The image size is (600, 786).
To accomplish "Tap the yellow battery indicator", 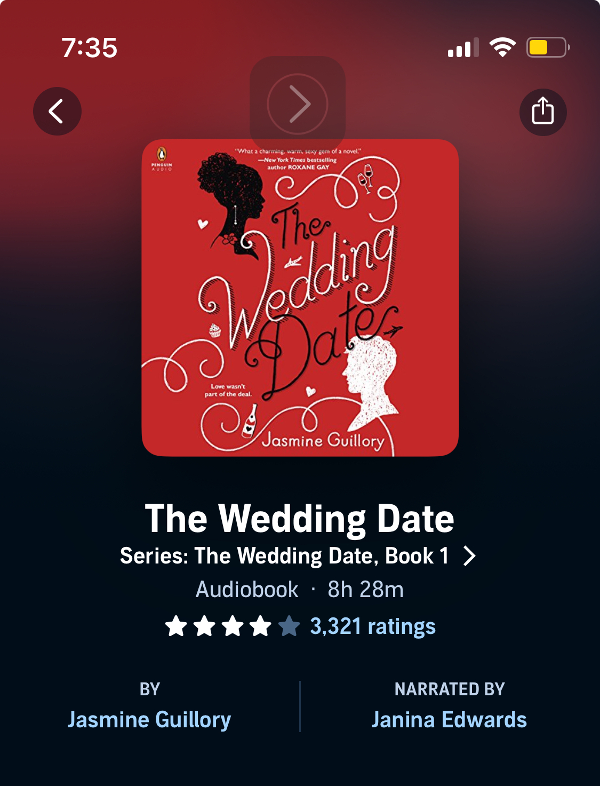I will click(548, 47).
